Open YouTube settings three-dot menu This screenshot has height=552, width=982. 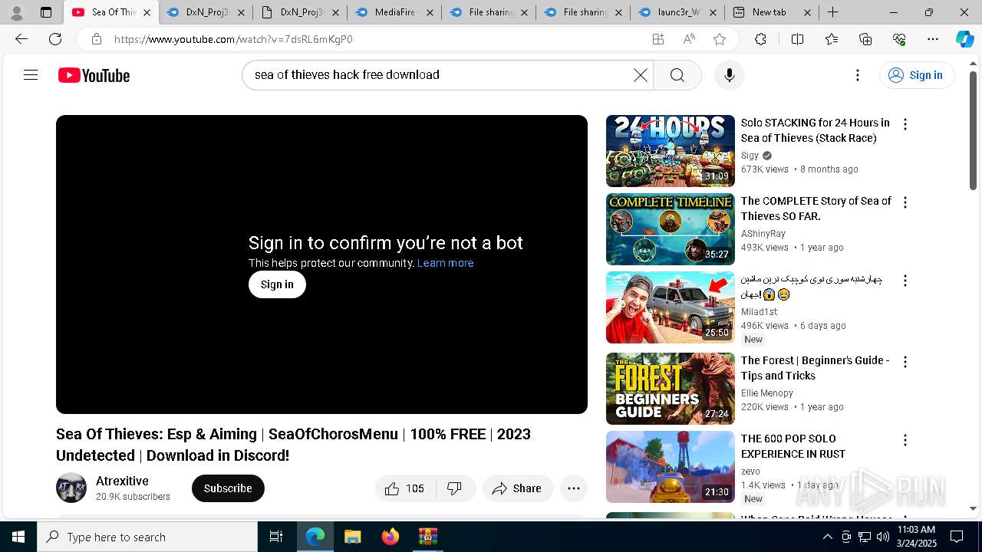click(x=858, y=75)
